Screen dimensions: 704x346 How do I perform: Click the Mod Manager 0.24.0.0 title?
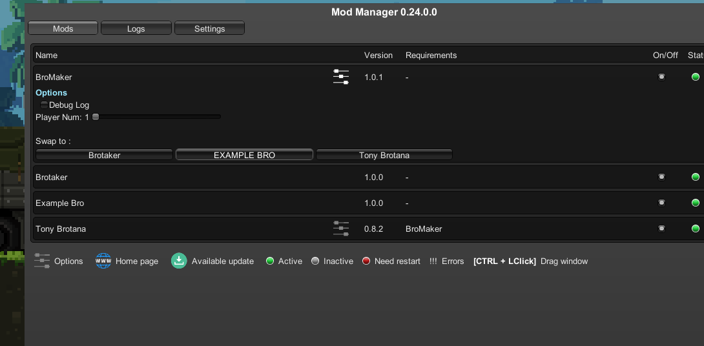[384, 12]
